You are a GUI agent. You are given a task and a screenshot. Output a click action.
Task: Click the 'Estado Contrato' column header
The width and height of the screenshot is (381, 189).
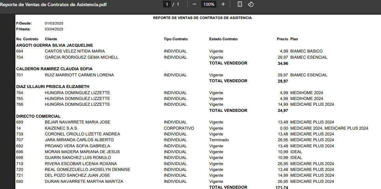(223, 39)
